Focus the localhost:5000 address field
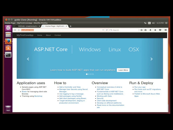Viewport: 173px width, 130px height. click(61, 30)
